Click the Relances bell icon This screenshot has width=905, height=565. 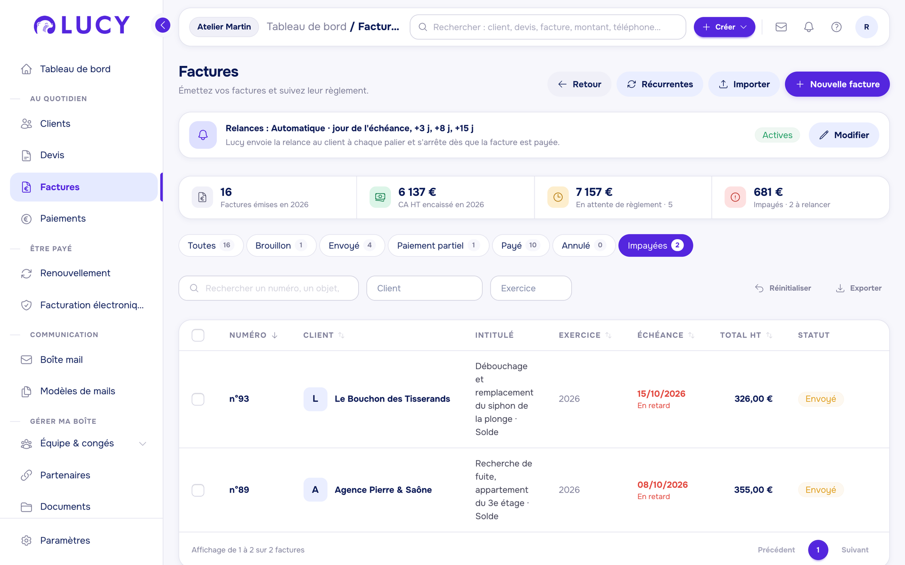click(203, 135)
